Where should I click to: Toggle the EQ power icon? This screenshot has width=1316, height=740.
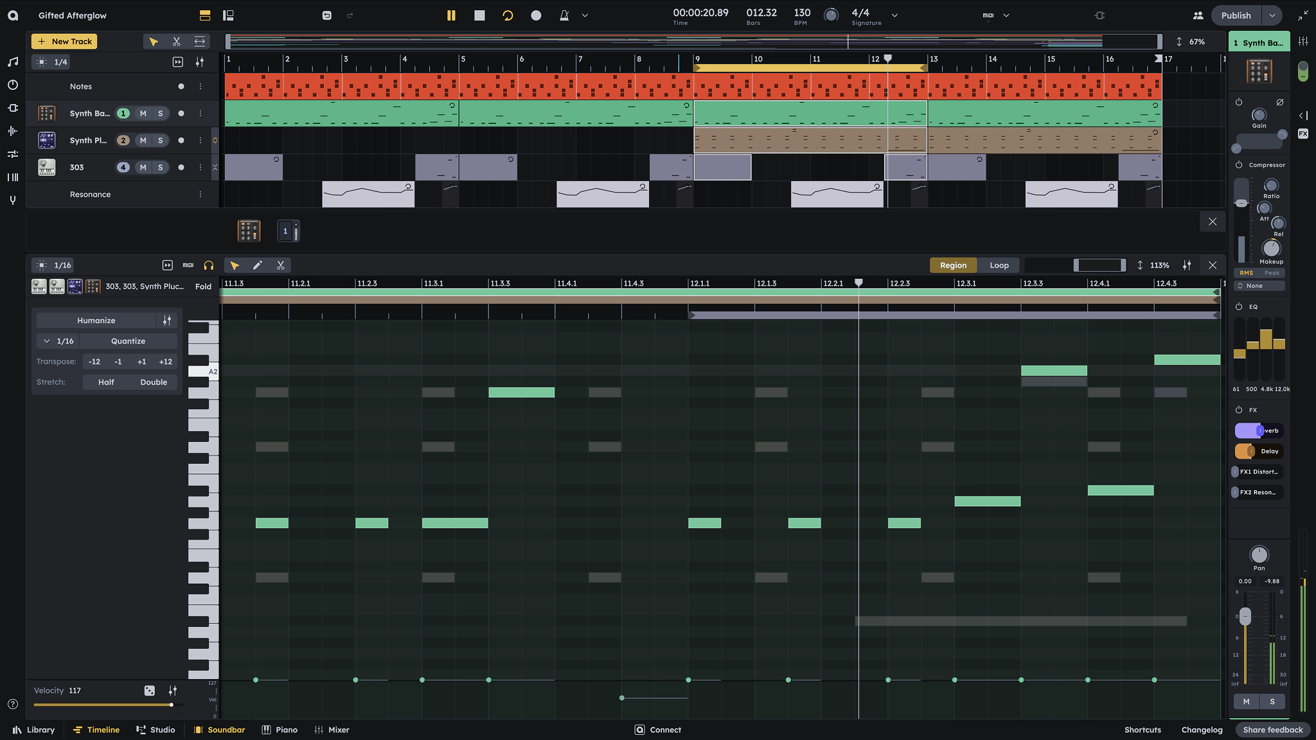[1239, 306]
